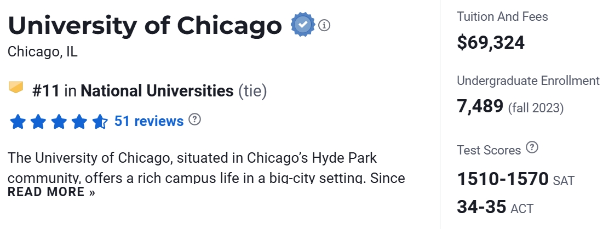Select the second blue rating star
The image size is (603, 229).
tap(38, 121)
